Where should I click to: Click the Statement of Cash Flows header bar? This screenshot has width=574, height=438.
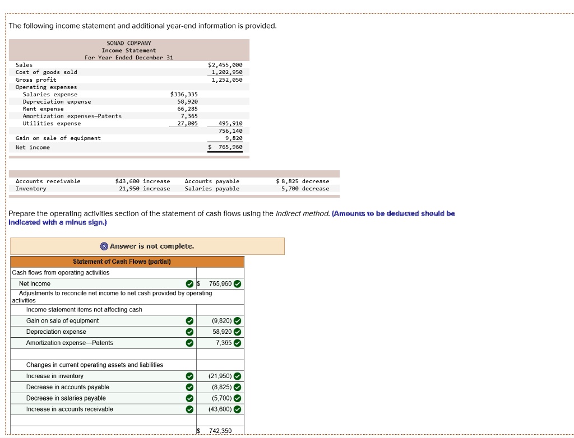coord(127,262)
